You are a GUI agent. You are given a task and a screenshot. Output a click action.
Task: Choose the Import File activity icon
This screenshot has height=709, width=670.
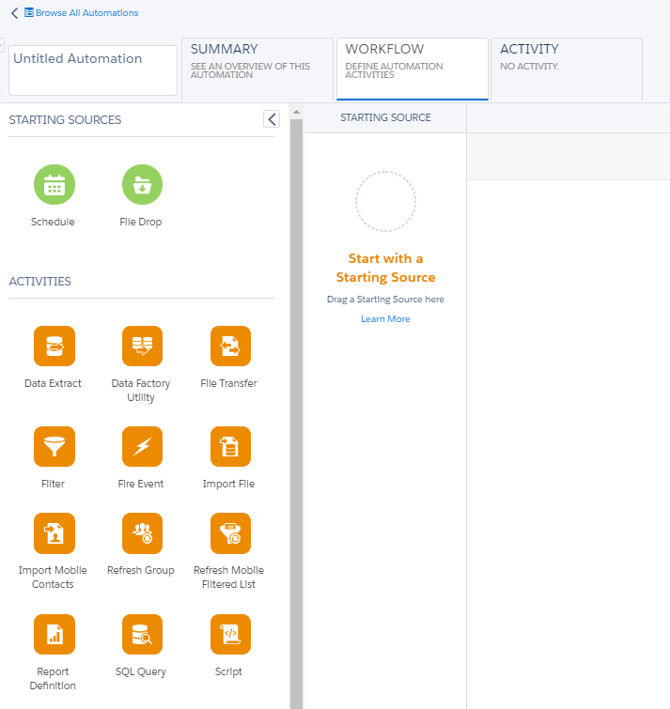click(230, 447)
